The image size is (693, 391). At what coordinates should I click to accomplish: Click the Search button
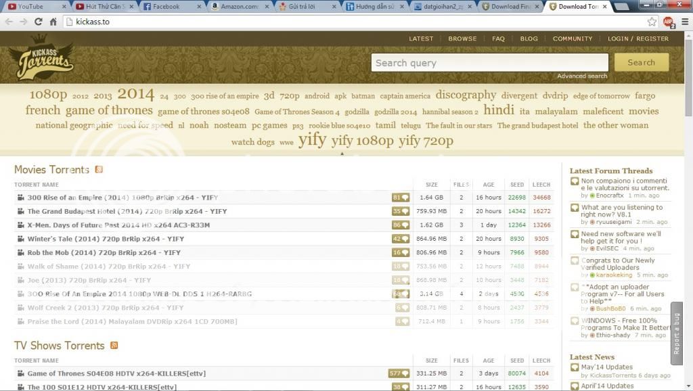(x=642, y=62)
